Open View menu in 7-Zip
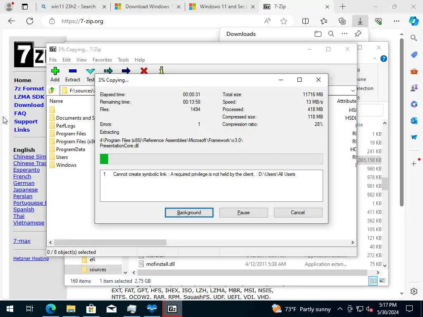 click(81, 60)
